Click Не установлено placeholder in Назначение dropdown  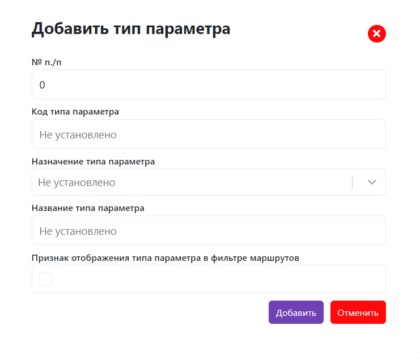pos(77,183)
